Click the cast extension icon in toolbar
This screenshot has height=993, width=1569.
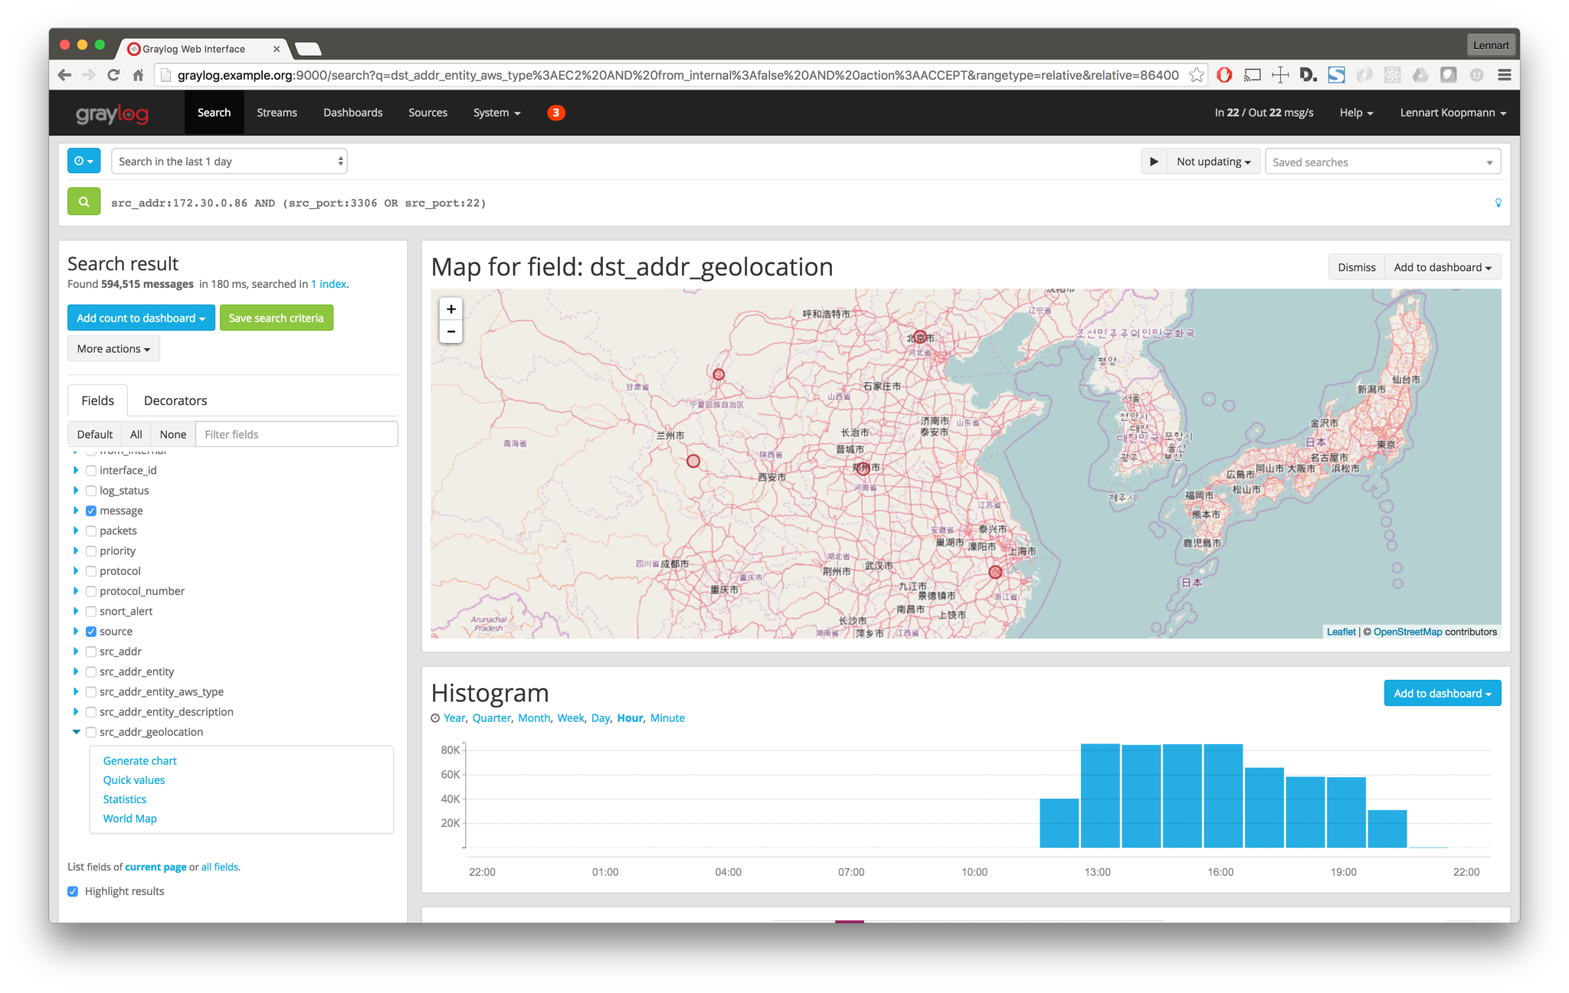coord(1252,75)
